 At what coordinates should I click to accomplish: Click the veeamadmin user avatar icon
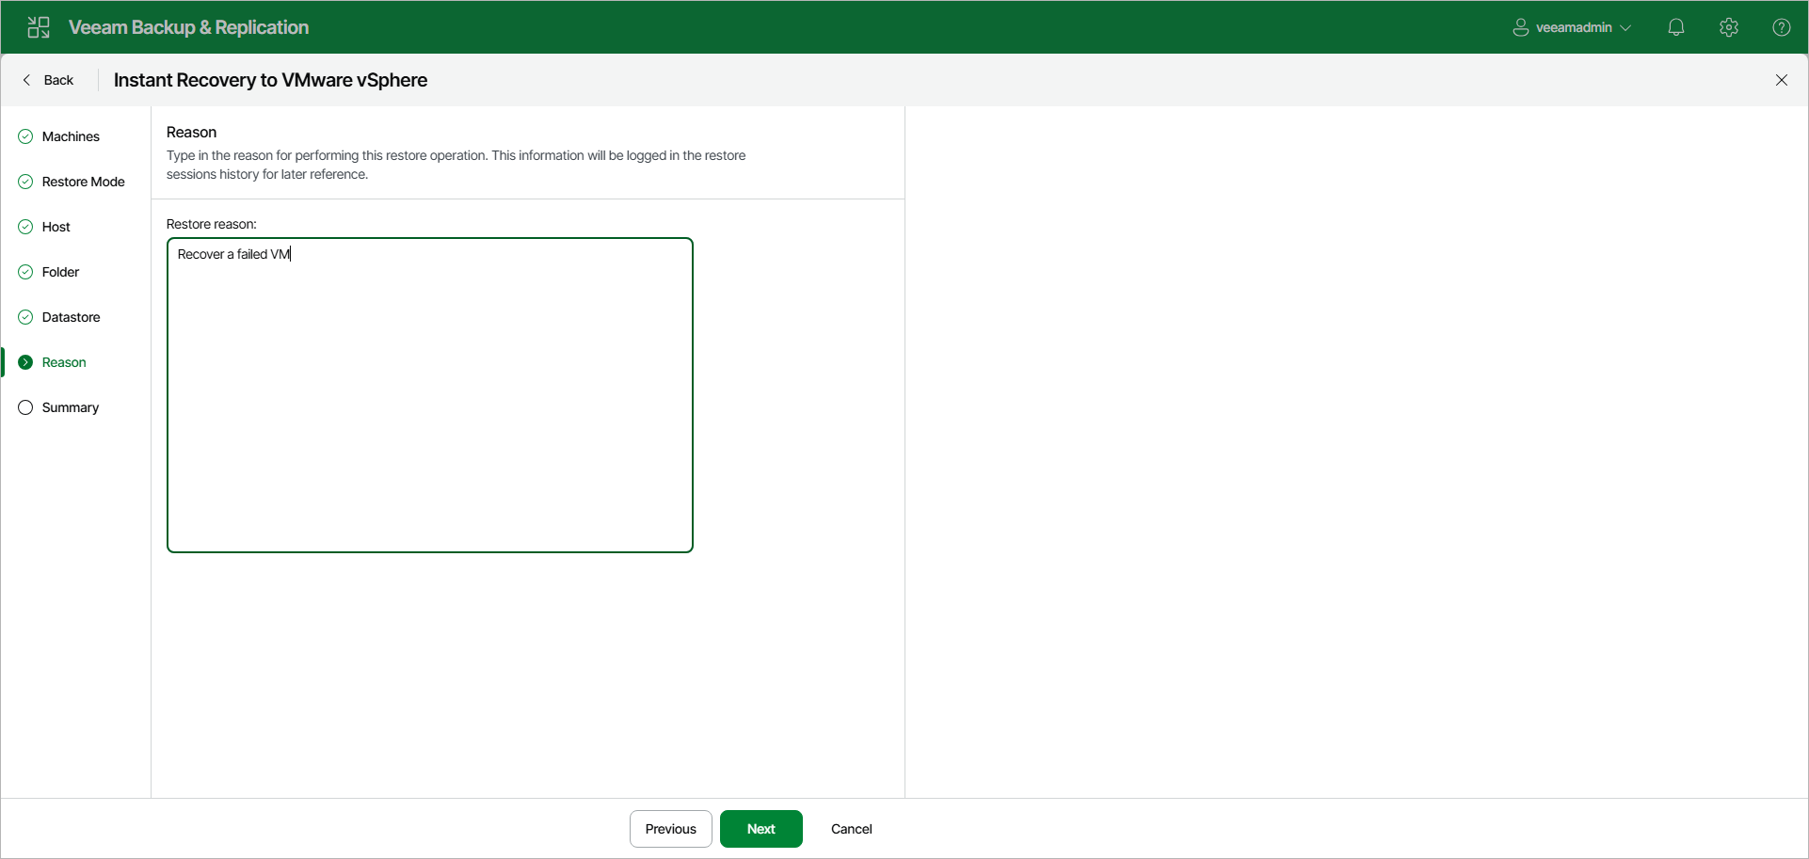pyautogui.click(x=1521, y=27)
